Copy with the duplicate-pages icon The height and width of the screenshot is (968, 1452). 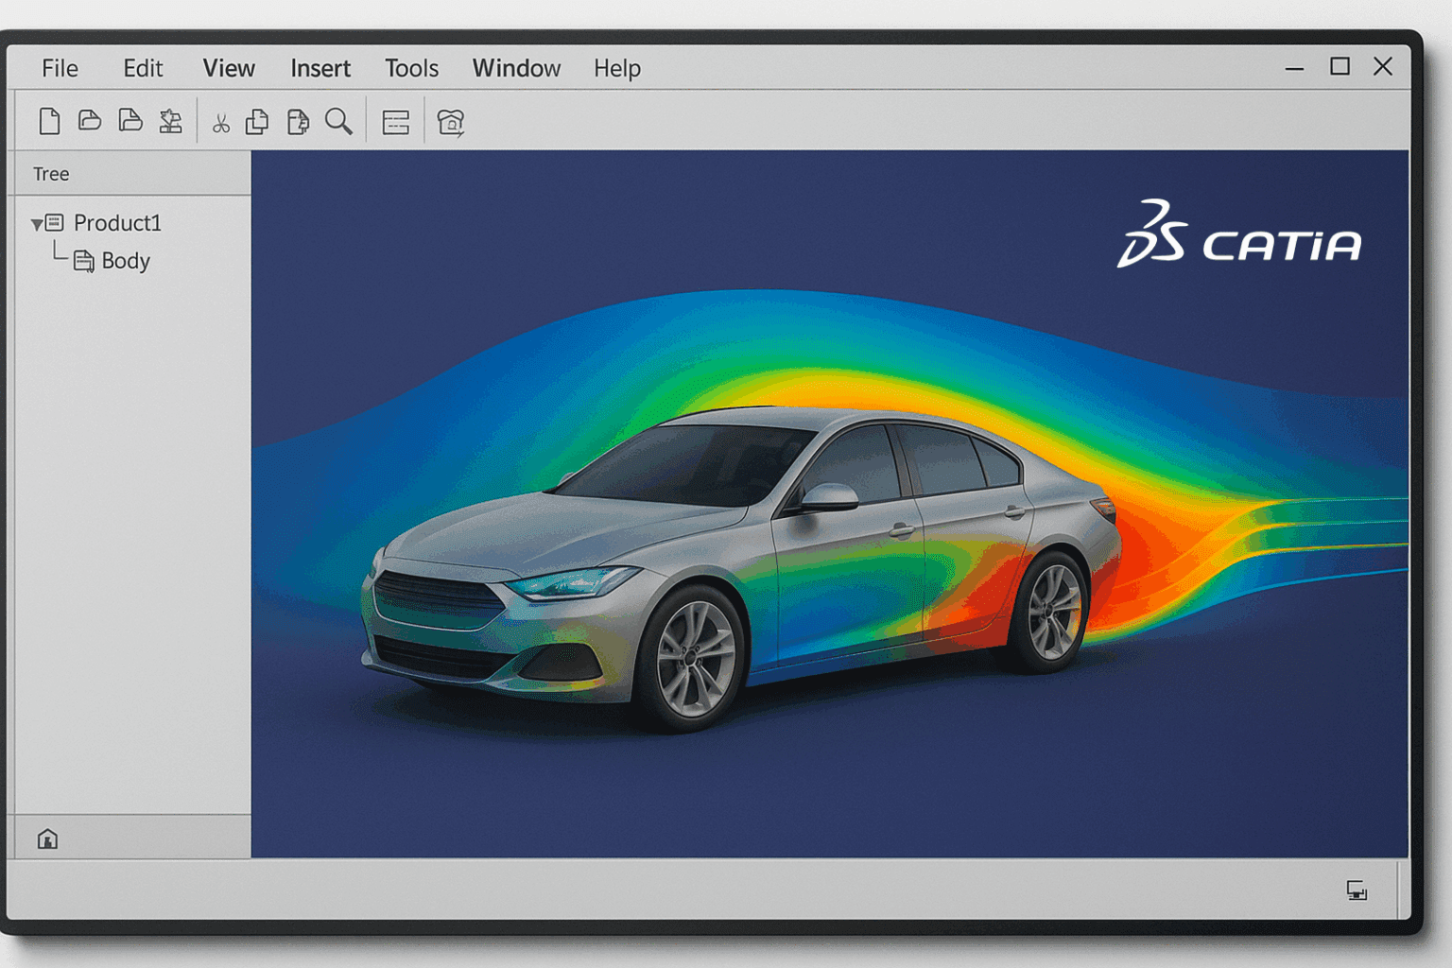[257, 121]
